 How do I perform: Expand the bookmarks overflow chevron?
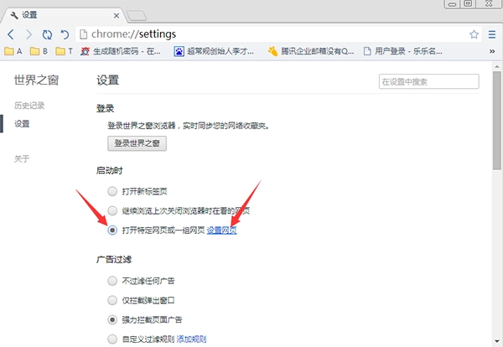pos(493,52)
